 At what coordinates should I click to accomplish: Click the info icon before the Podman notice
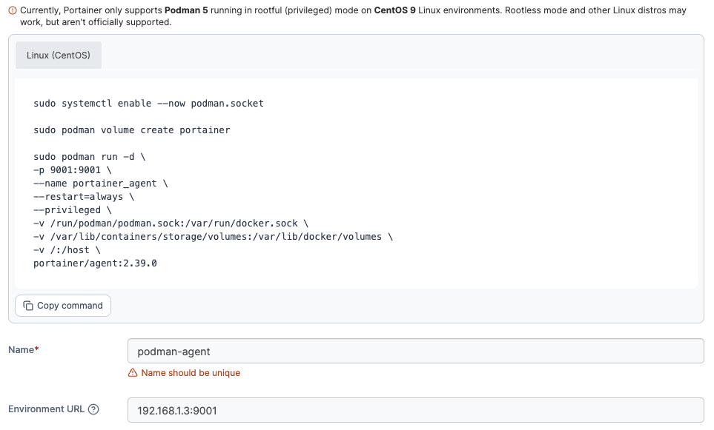pos(12,11)
